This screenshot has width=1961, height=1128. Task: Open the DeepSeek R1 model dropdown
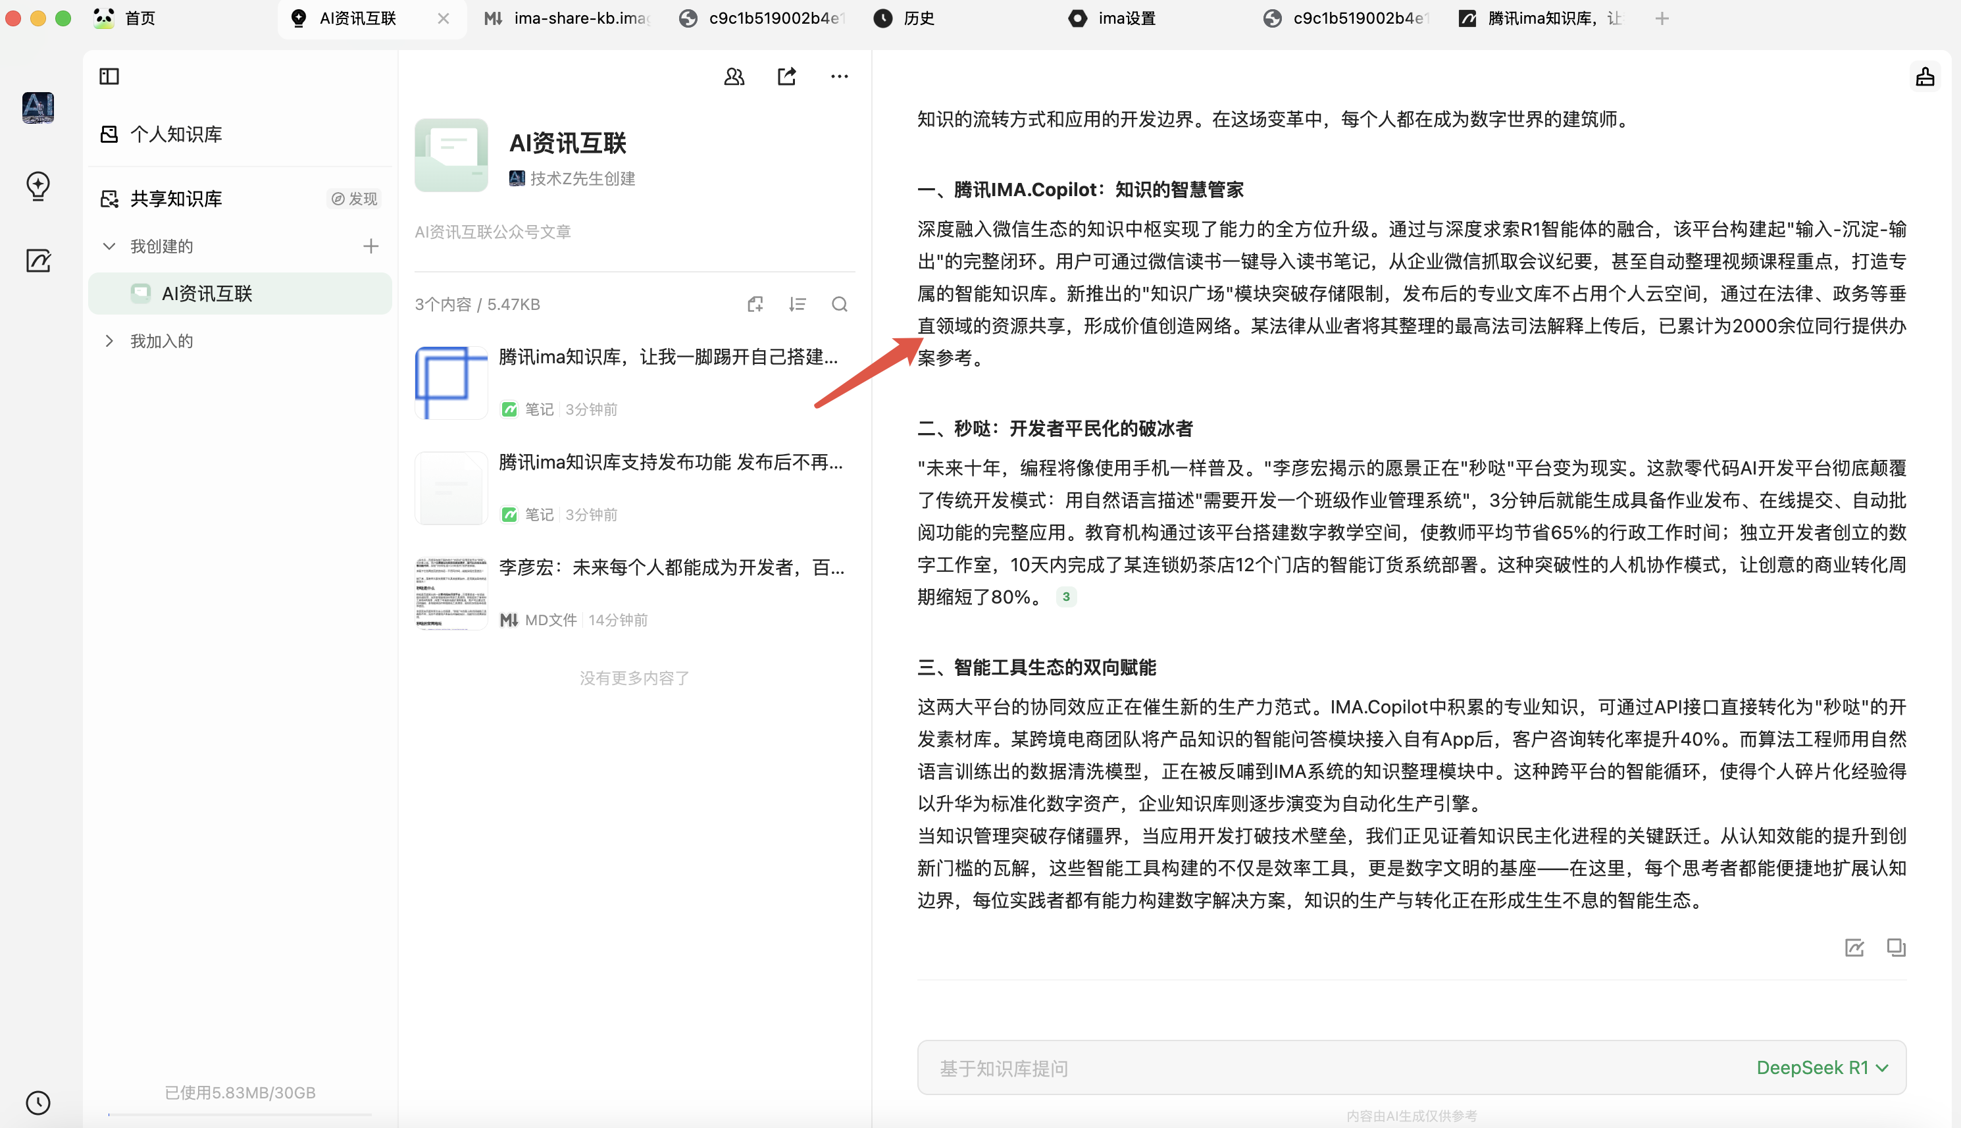tap(1822, 1067)
